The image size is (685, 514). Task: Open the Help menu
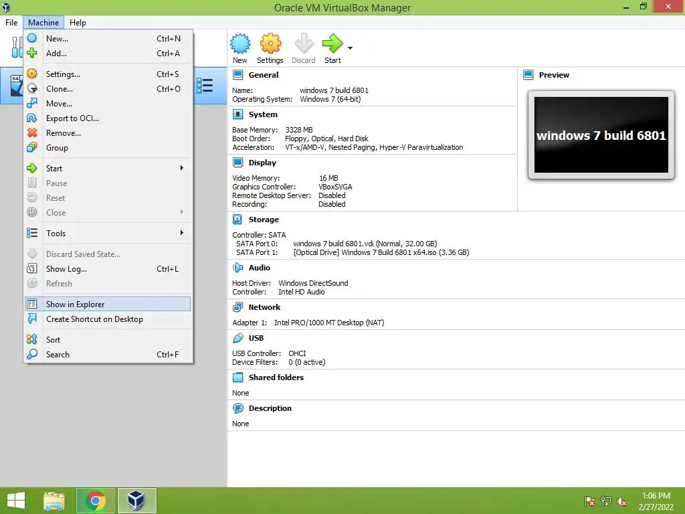click(78, 22)
